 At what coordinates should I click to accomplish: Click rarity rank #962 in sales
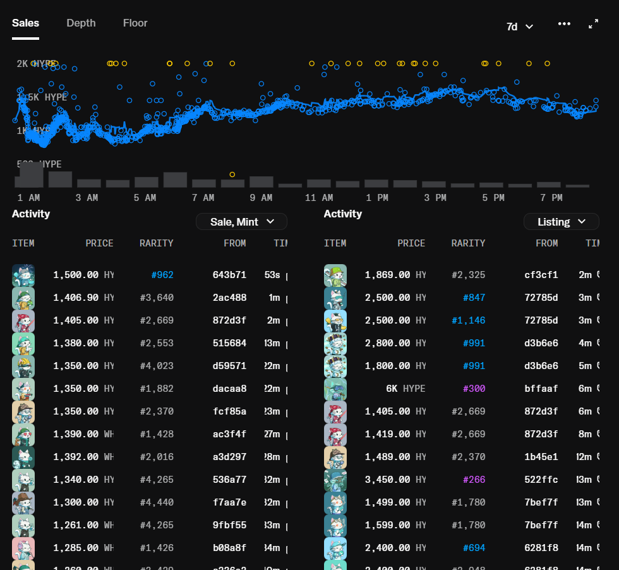(x=162, y=276)
